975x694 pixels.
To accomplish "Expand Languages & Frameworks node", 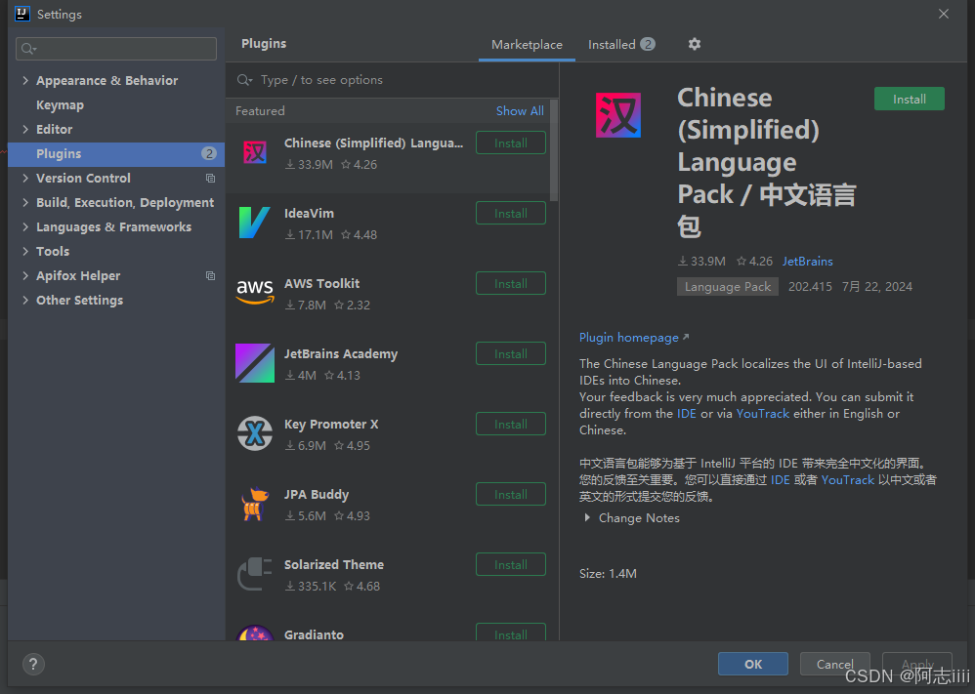I will pyautogui.click(x=25, y=226).
